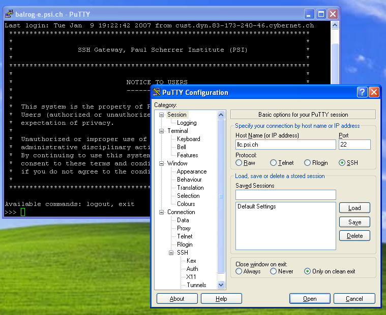This screenshot has width=386, height=315.
Task: Click the Load button
Action: (x=354, y=208)
